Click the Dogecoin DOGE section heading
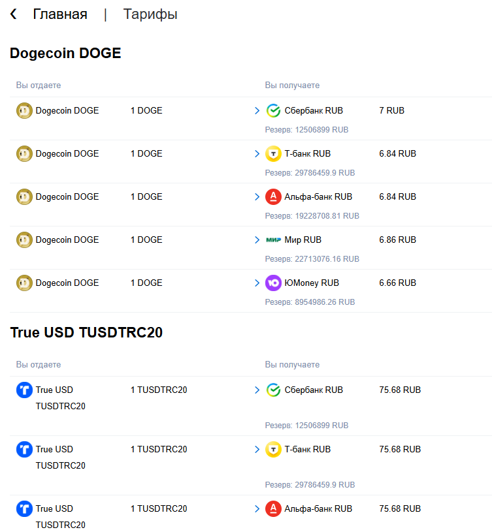 pos(65,53)
